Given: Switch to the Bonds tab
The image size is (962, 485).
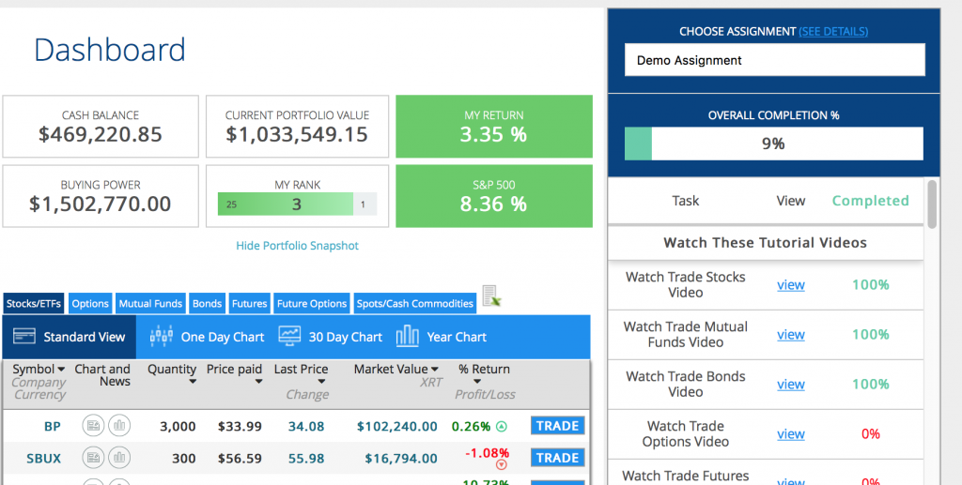Looking at the screenshot, I should click(207, 303).
